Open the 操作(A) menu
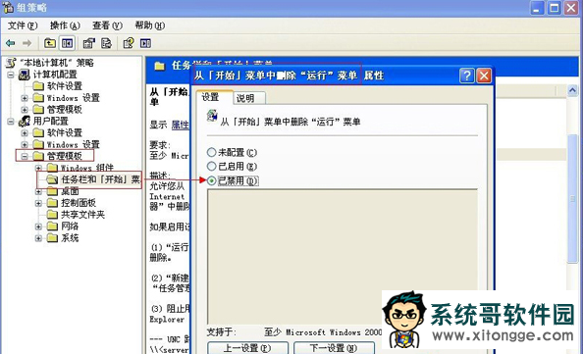 point(65,25)
